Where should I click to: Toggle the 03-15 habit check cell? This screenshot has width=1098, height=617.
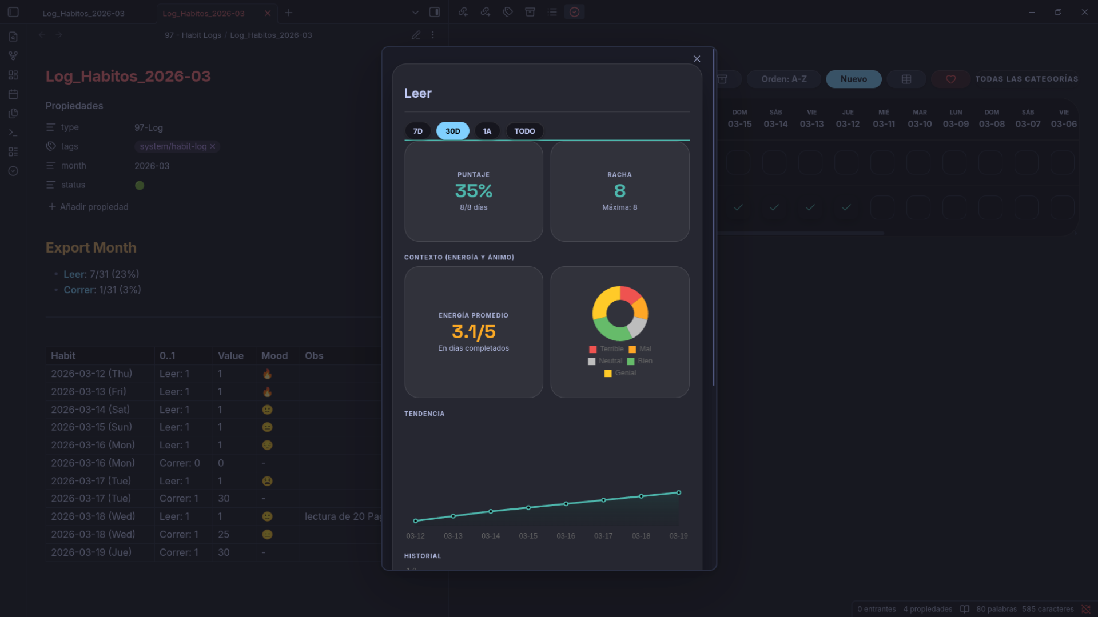pos(738,207)
